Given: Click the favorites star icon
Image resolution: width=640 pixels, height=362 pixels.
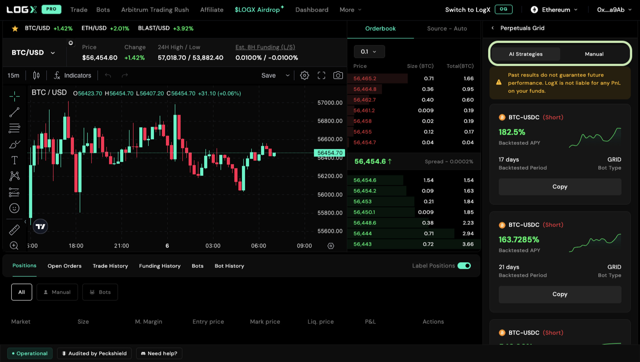Looking at the screenshot, I should 15,29.
